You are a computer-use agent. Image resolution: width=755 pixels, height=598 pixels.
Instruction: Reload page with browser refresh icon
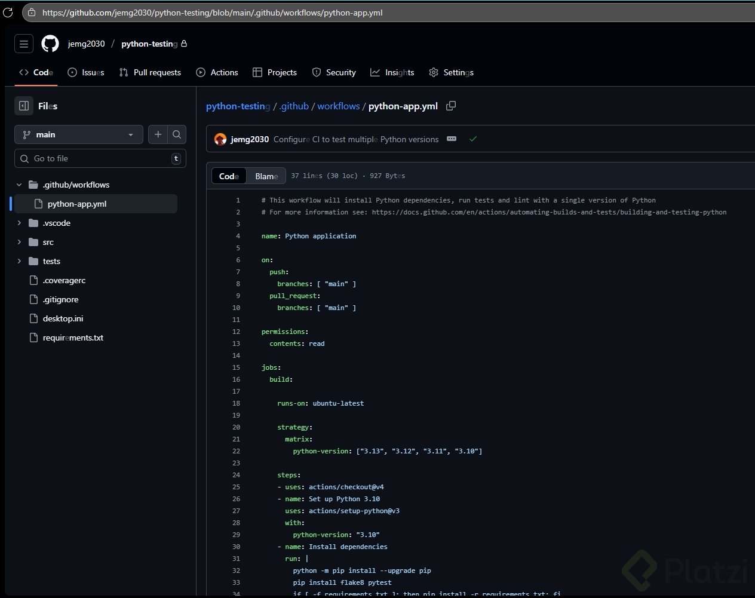pyautogui.click(x=8, y=12)
